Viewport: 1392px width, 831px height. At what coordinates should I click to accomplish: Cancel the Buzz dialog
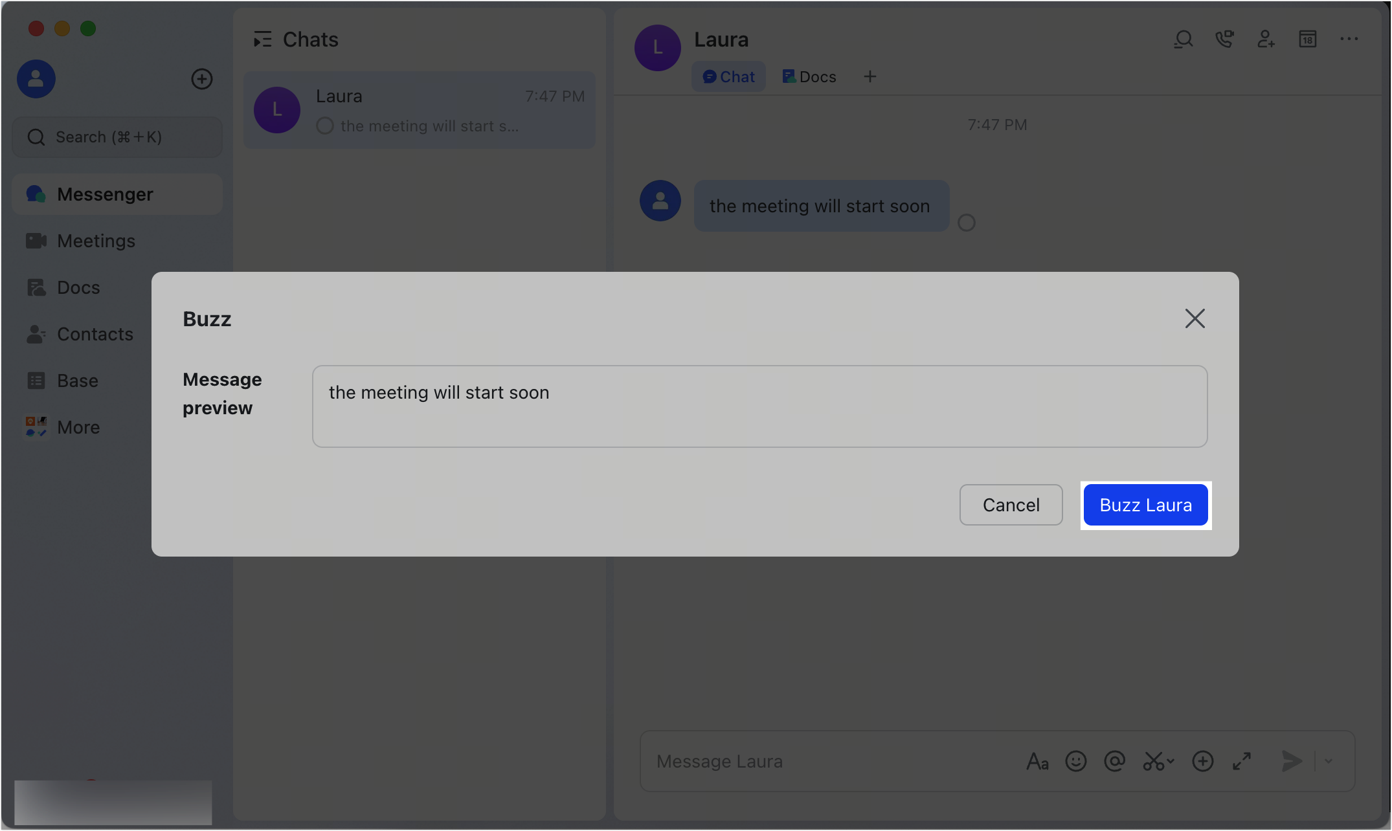1010,505
